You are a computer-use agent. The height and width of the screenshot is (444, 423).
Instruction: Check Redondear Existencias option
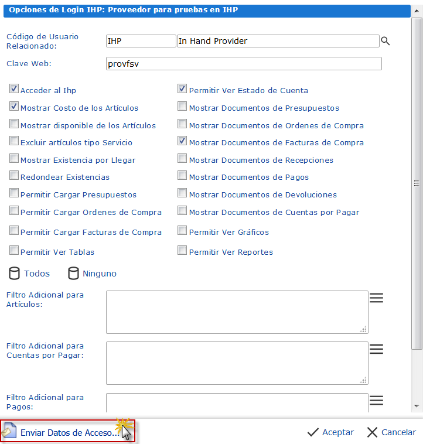tap(14, 175)
